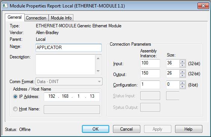Viewport: 211px width, 137px height.
Task: Click the third IP octet 1
Action: 79,96
